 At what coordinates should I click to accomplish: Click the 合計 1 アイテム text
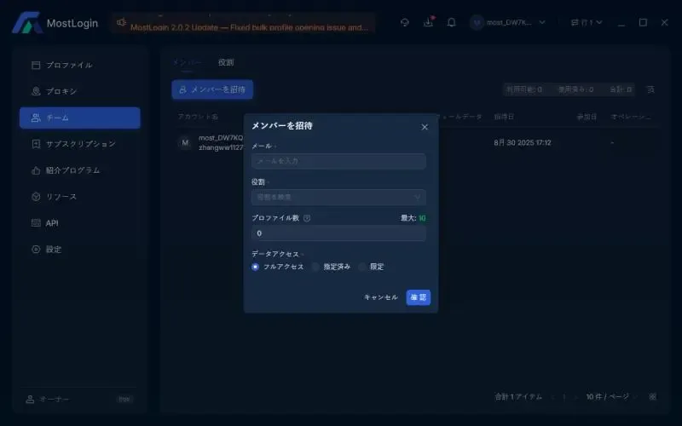tap(518, 397)
